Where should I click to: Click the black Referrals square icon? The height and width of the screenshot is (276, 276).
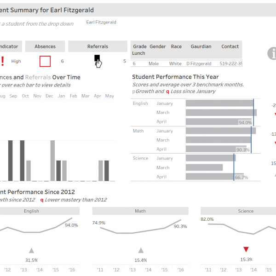(x=97, y=58)
